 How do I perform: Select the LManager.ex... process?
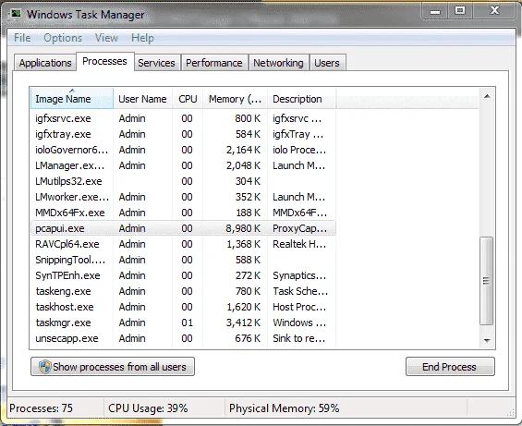click(x=183, y=165)
